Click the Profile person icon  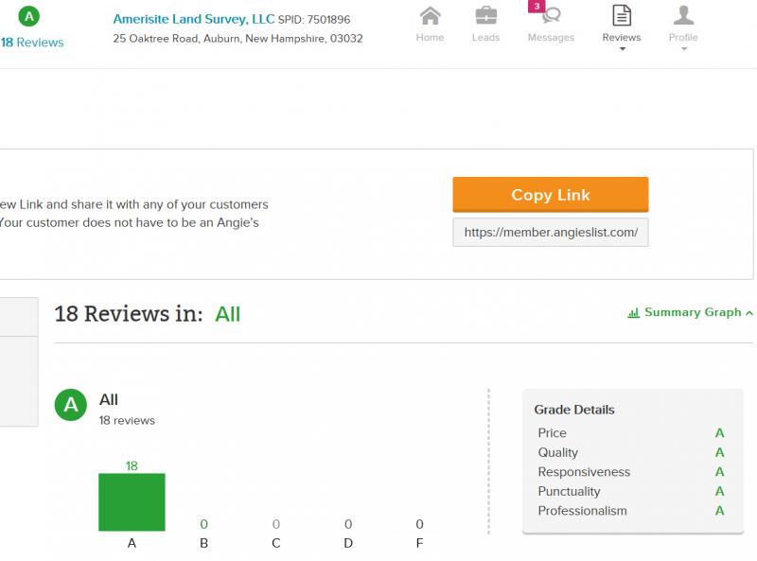click(683, 16)
